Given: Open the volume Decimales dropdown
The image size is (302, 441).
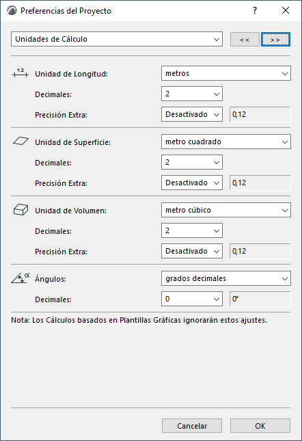Looking at the screenshot, I should [192, 230].
